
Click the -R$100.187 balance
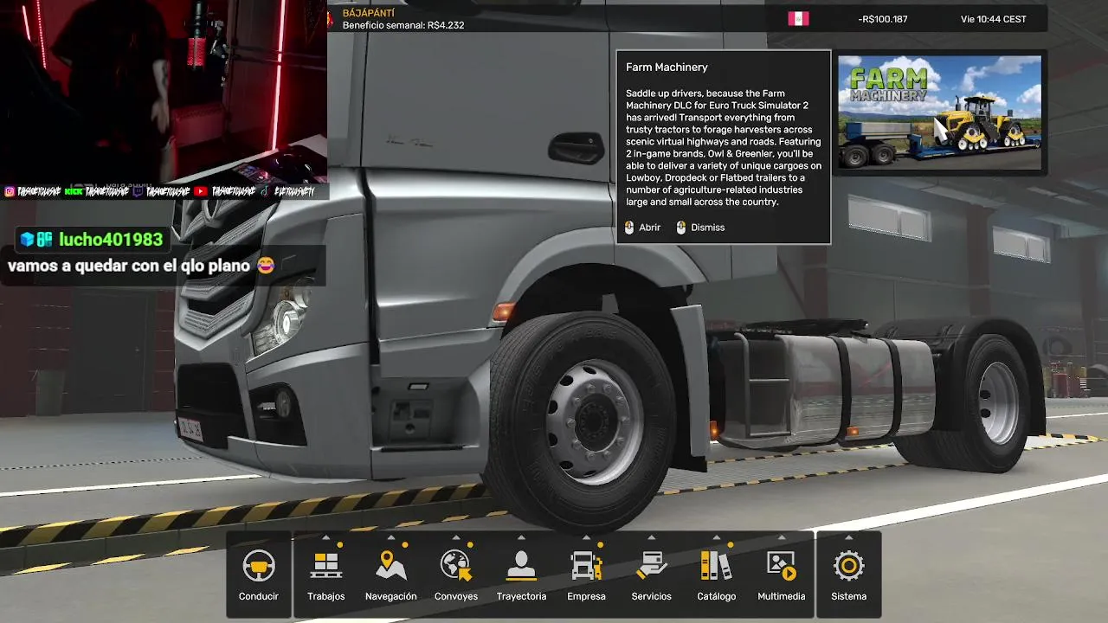coord(883,19)
